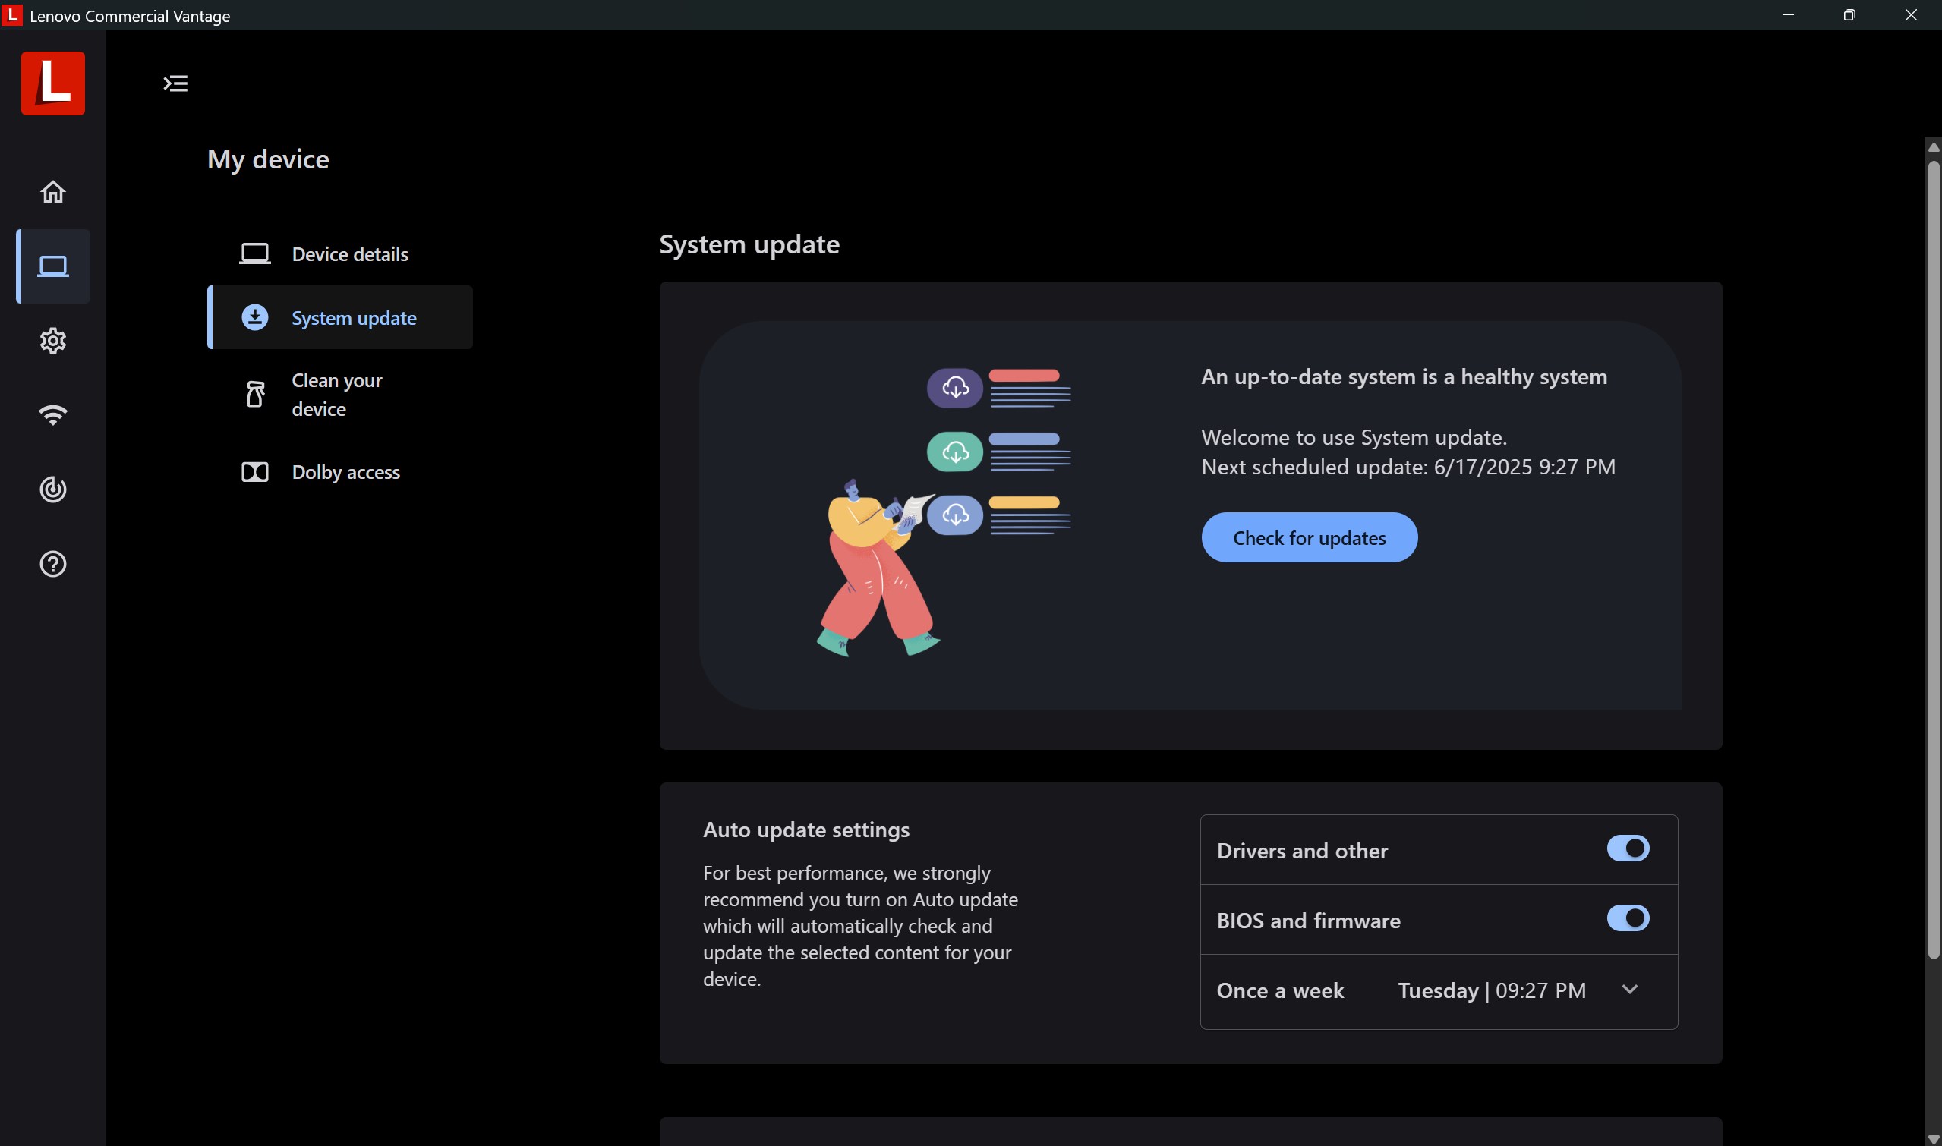This screenshot has height=1146, width=1942.
Task: Select System update menu item
Action: click(x=353, y=318)
